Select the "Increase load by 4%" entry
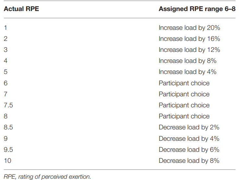This screenshot has height=180, width=245. 188,72
